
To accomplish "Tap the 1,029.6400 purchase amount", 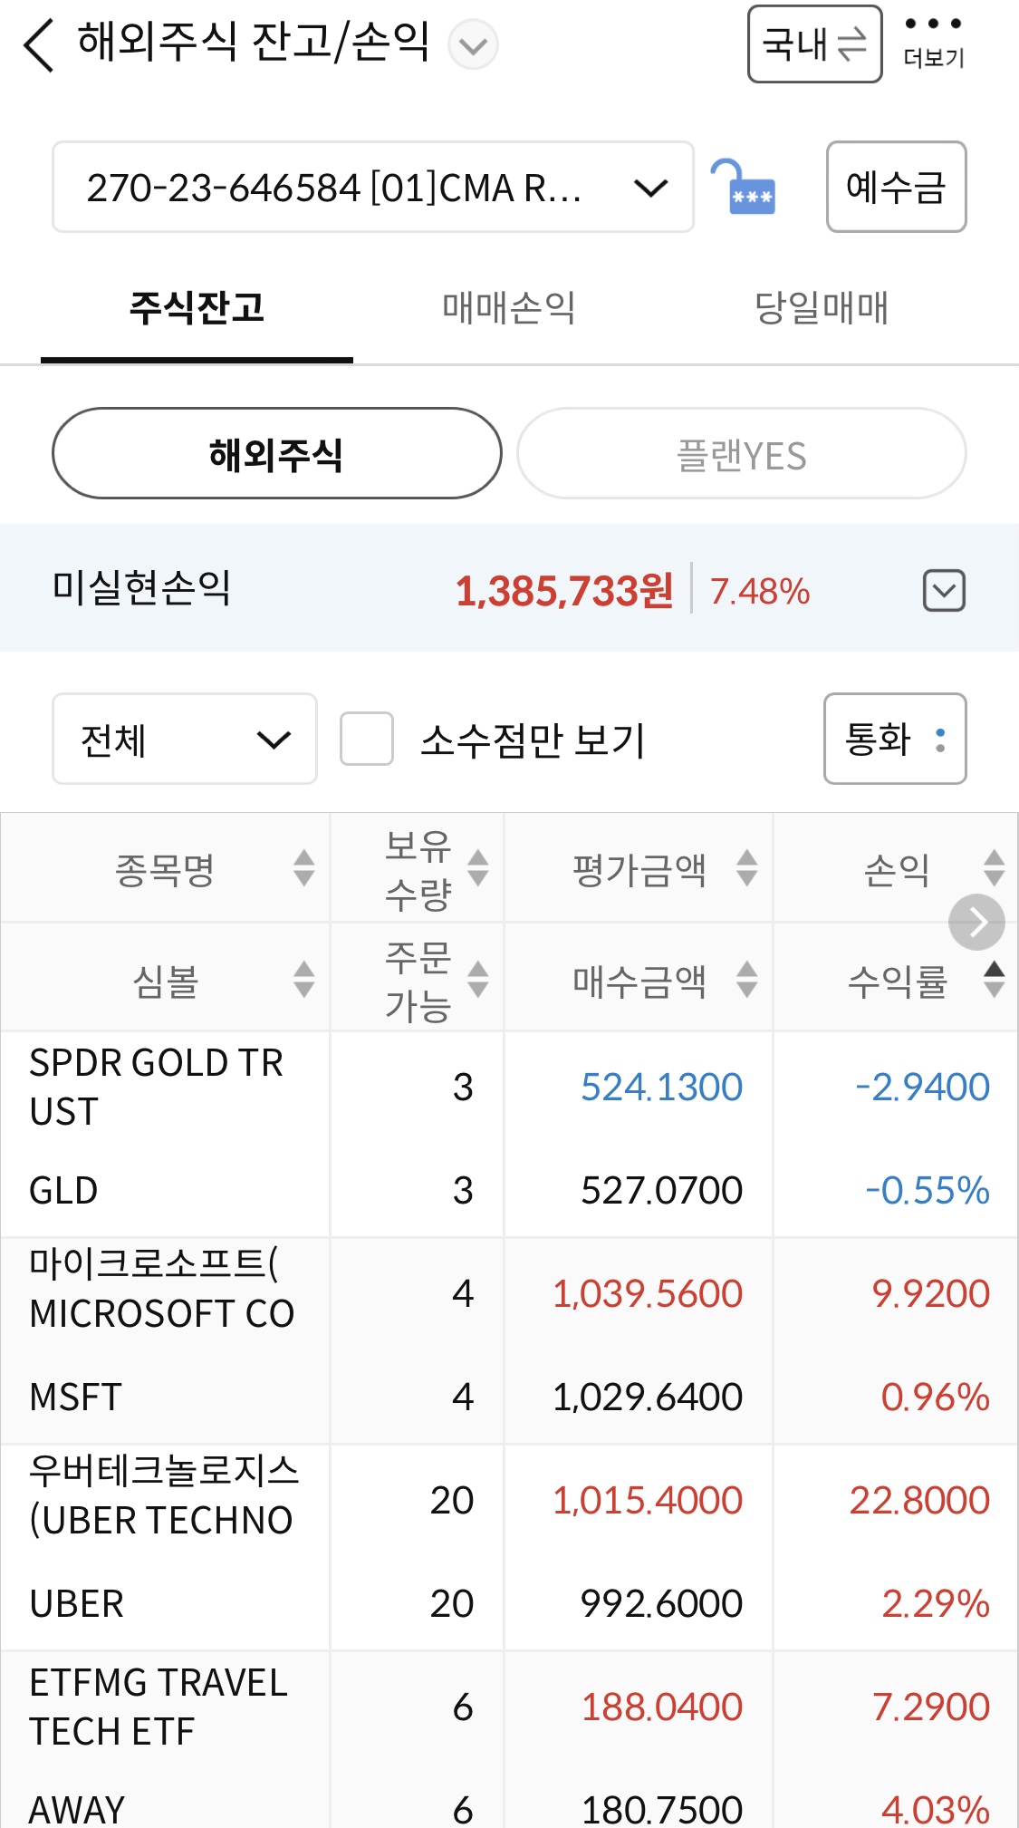I will click(x=648, y=1397).
